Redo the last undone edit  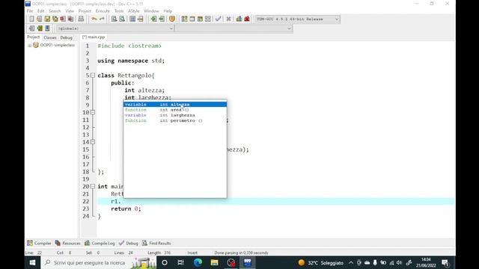[x=102, y=19]
